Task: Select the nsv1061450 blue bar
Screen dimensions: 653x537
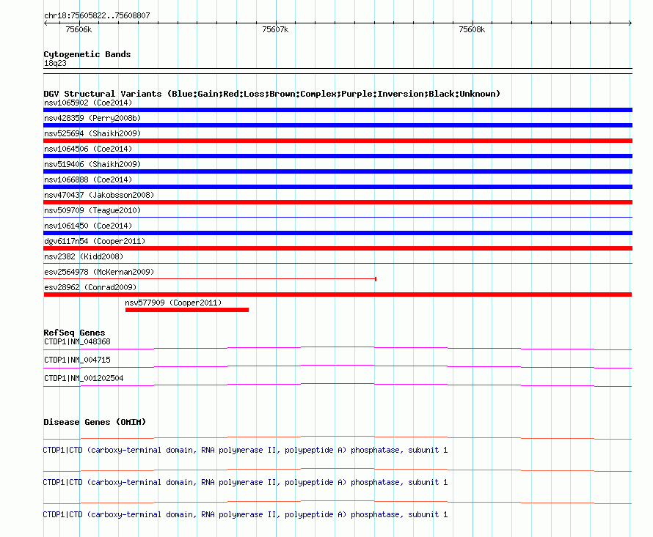Action: (338, 233)
